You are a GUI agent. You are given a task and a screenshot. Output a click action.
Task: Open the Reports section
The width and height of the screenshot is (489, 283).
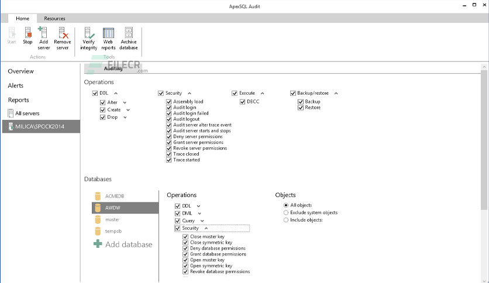pyautogui.click(x=18, y=100)
